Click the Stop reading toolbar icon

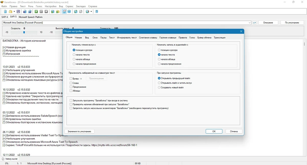(x=46, y=12)
